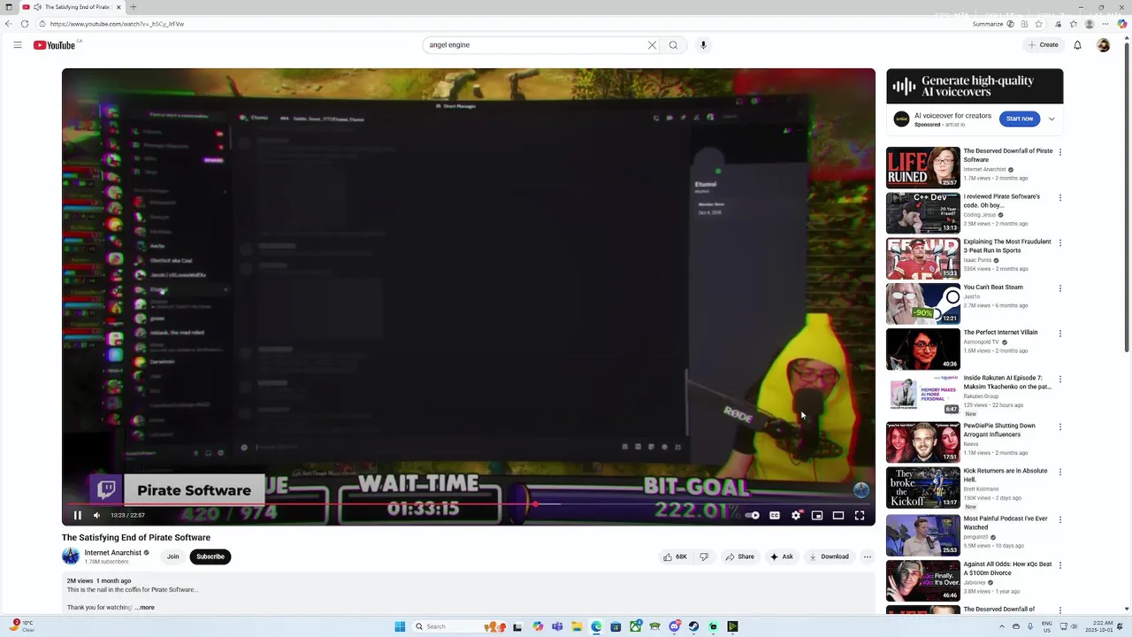Open options for The Perfect Internet Villain

click(x=1059, y=334)
